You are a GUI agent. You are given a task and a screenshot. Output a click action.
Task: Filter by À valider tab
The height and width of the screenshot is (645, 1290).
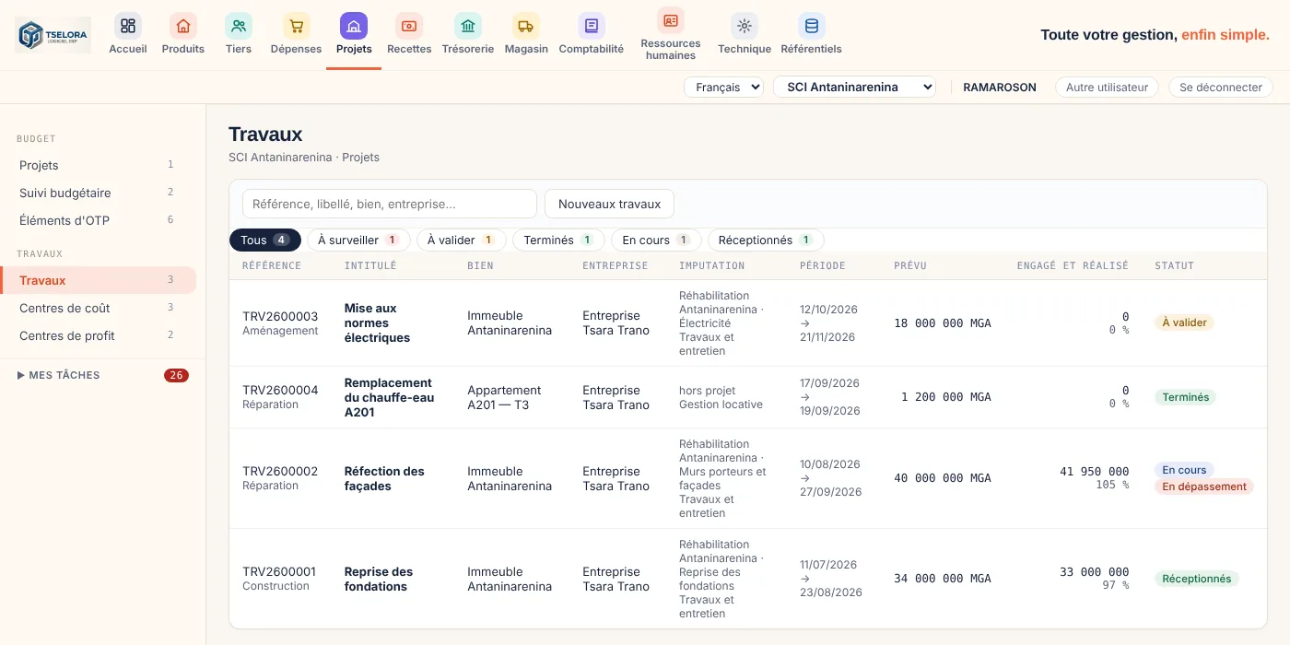tap(462, 240)
